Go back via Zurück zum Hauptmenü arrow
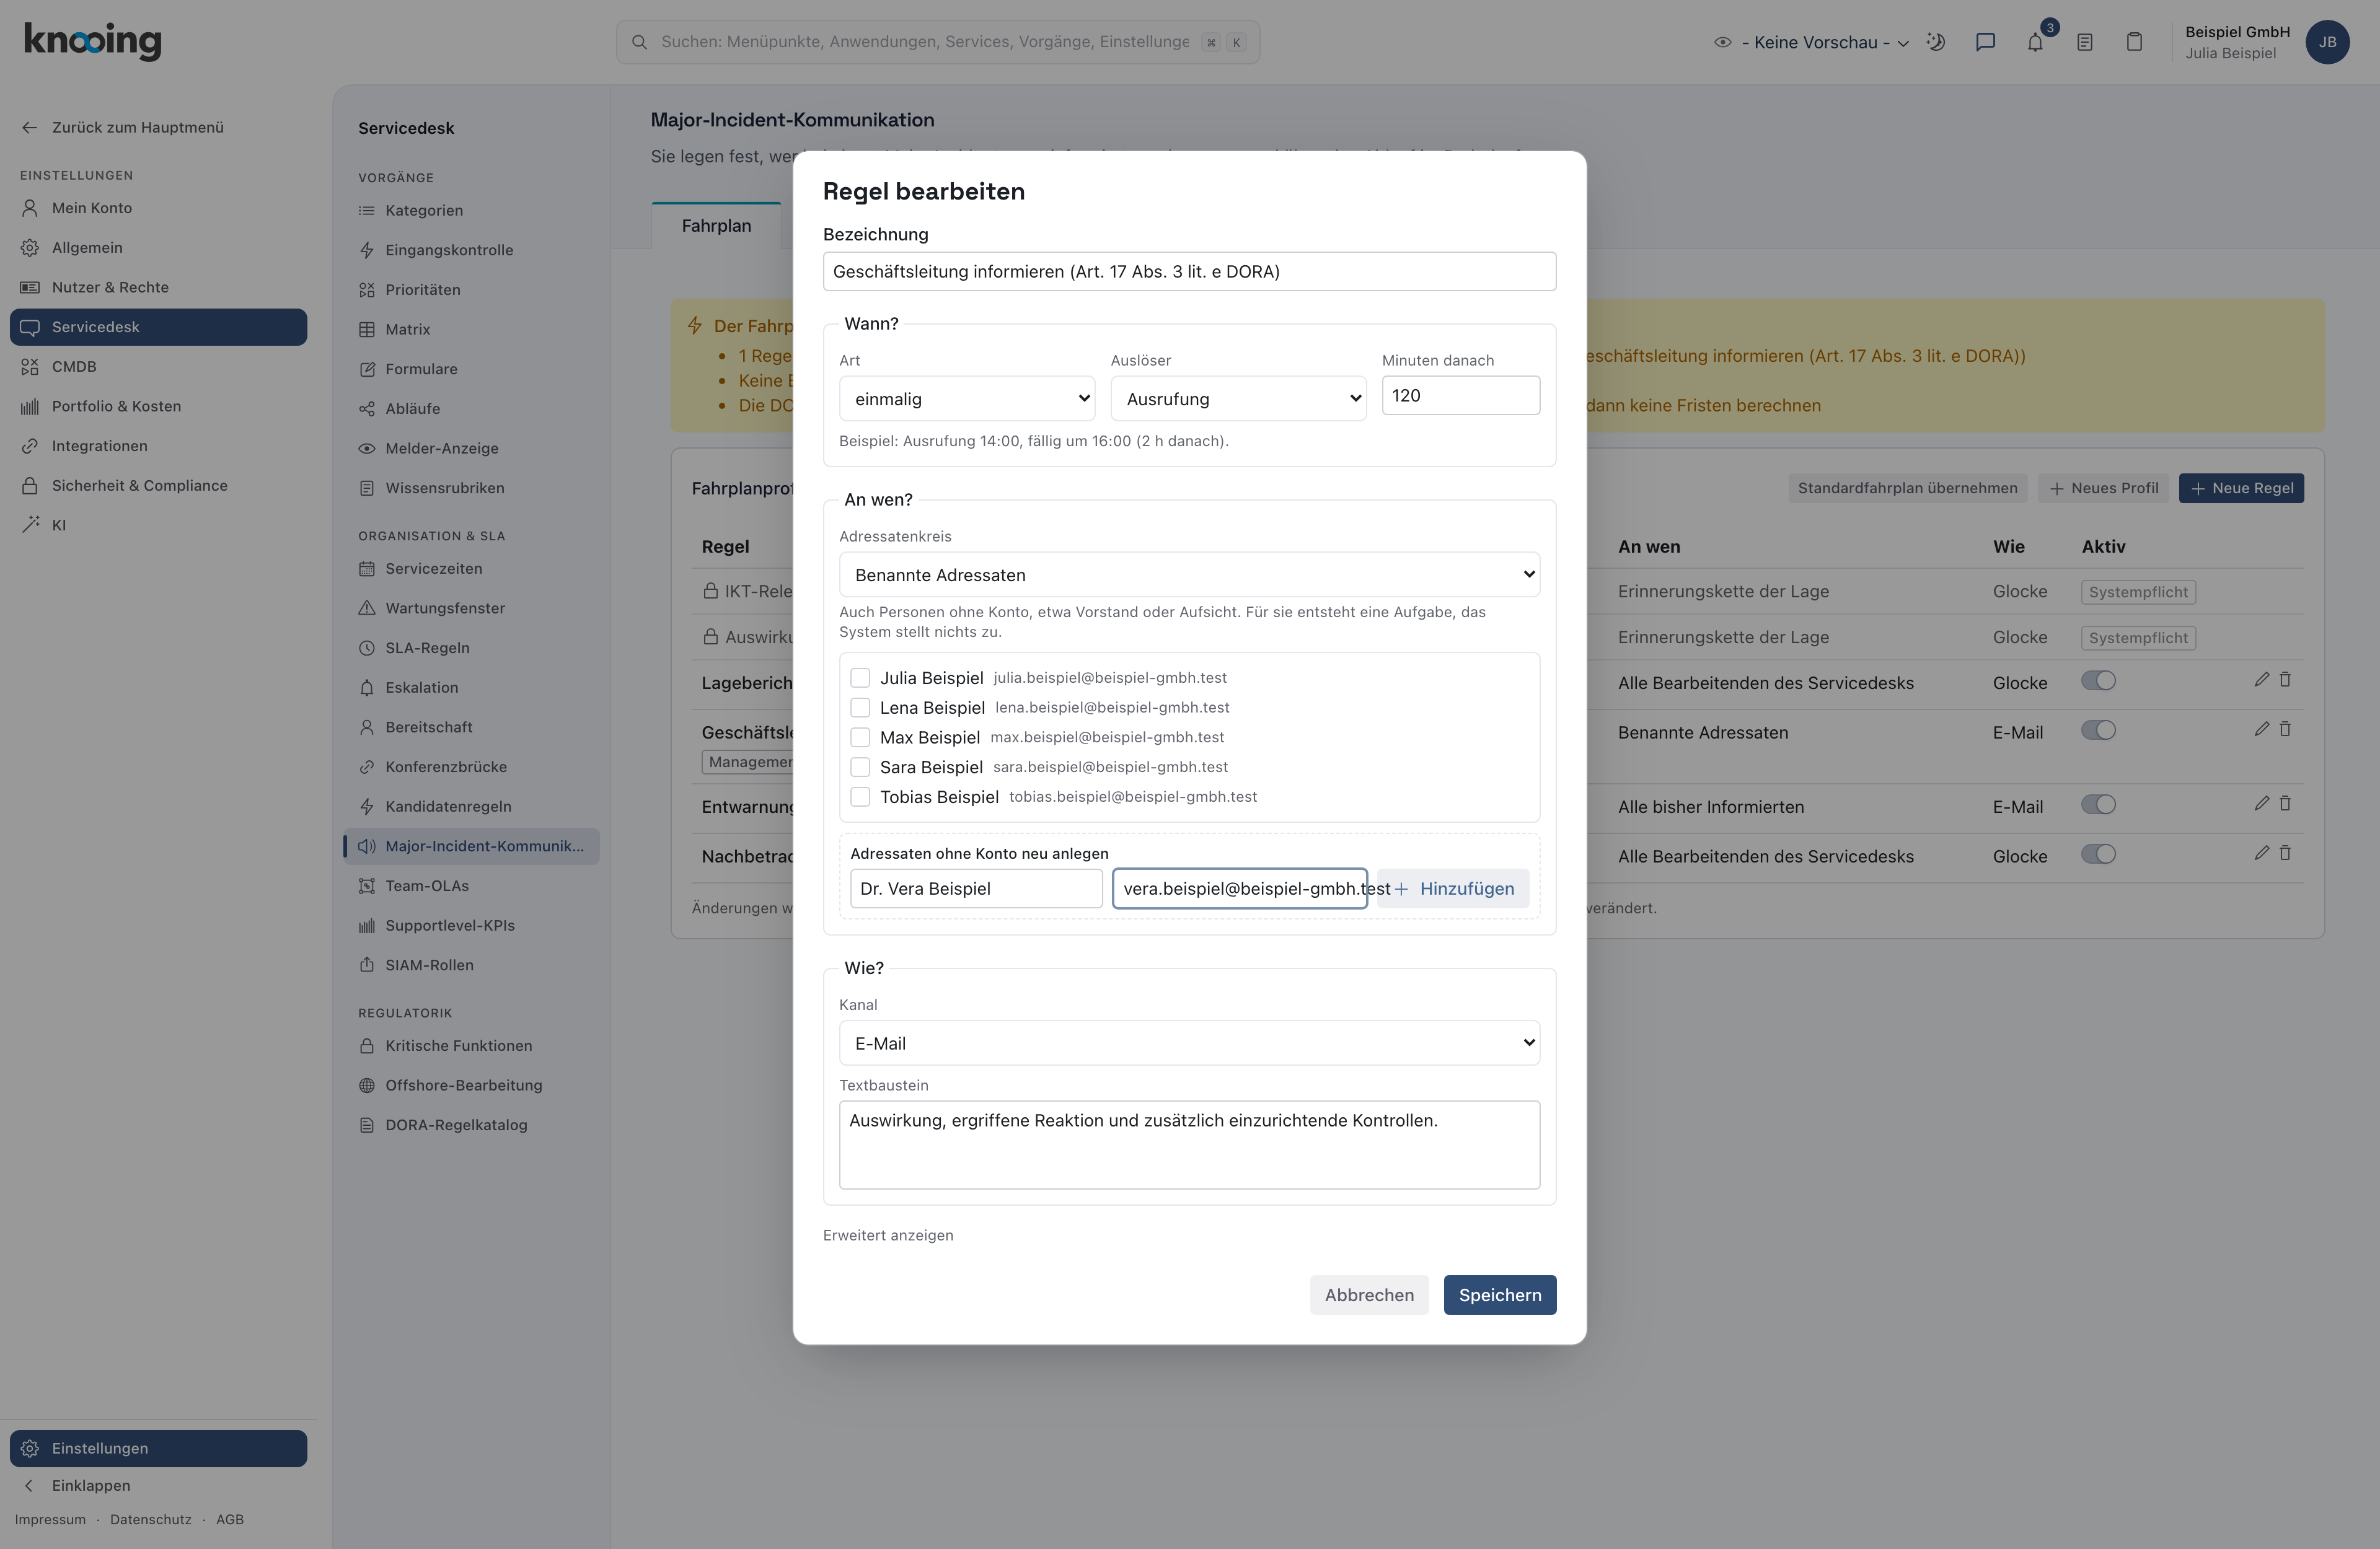Screen dimensions: 2380x1549 30,127
